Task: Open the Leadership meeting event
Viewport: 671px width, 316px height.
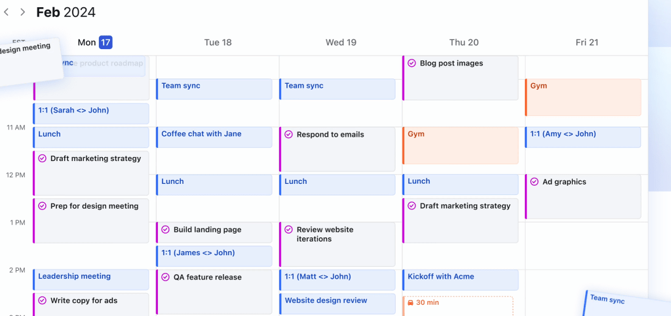Action: pos(91,279)
